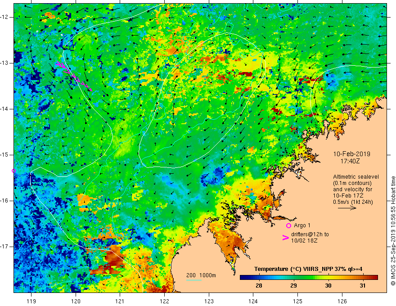Click the magenta drifters legend arrowhead
The height and width of the screenshot is (306, 396).
285,238
